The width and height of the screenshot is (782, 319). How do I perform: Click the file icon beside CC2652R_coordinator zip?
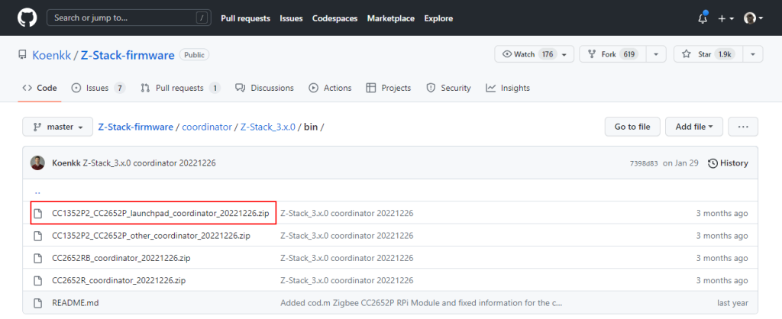37,280
